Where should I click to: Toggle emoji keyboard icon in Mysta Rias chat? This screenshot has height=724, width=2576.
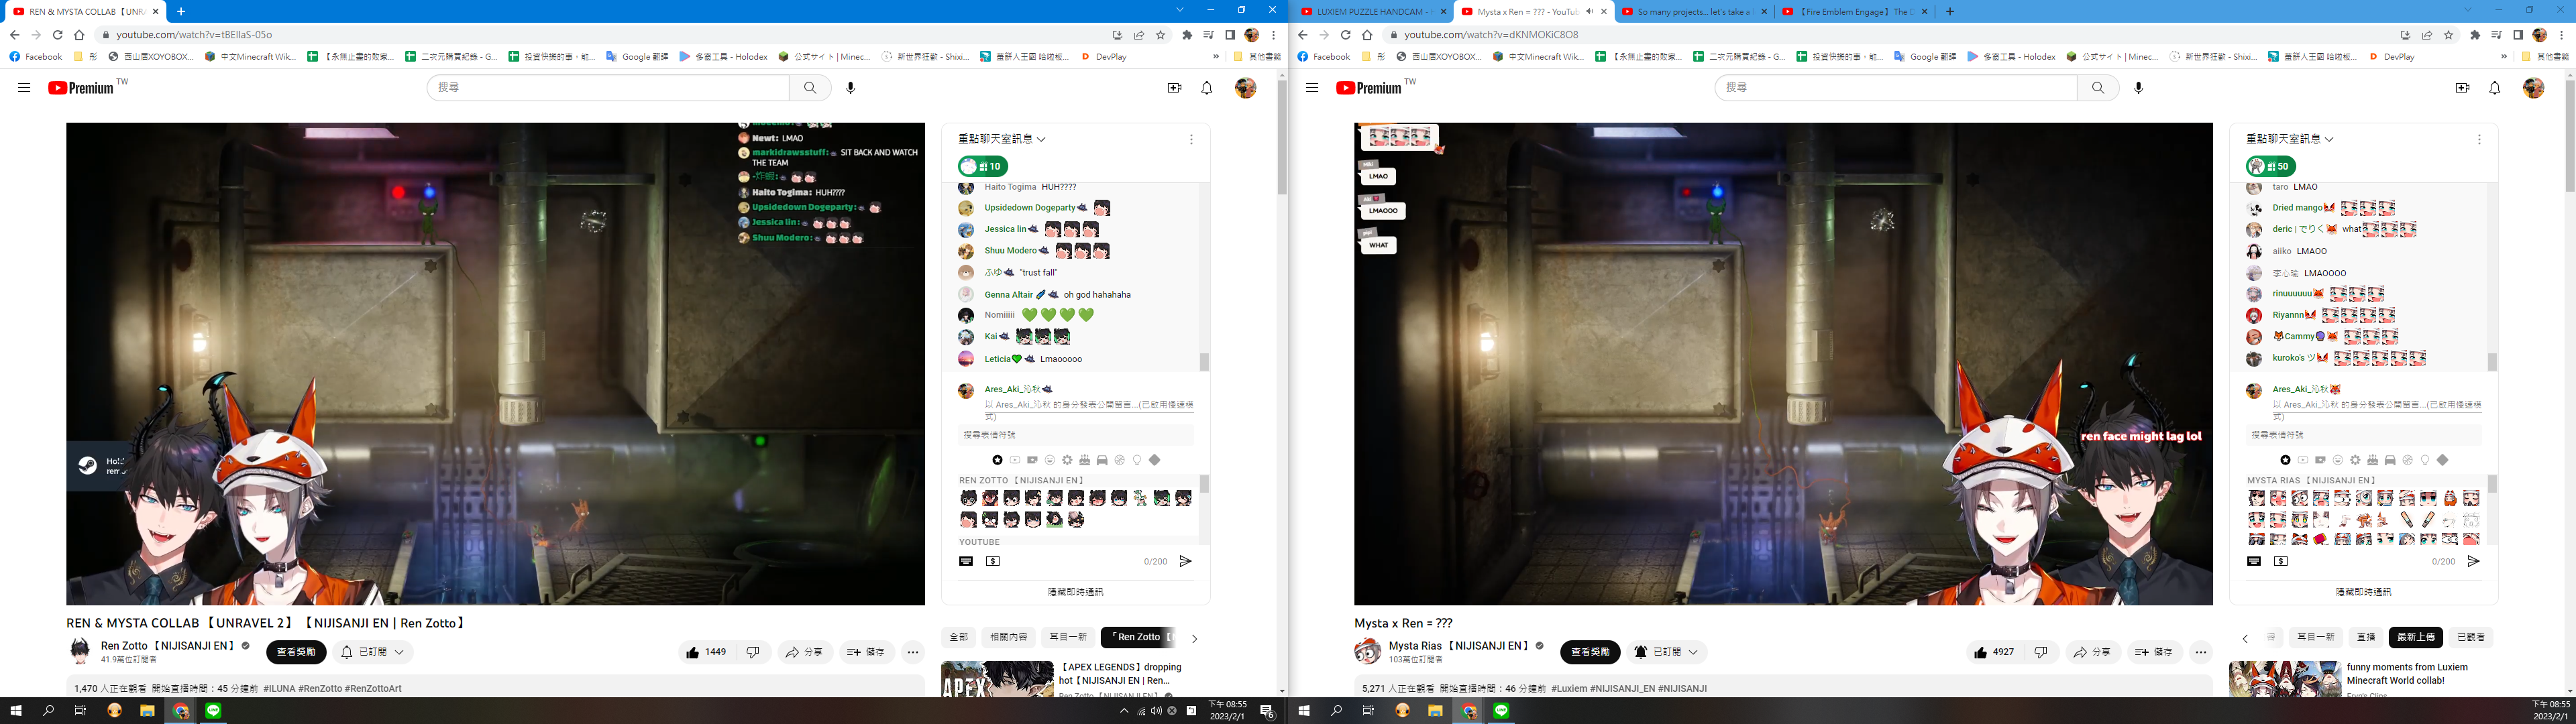pos(2254,562)
